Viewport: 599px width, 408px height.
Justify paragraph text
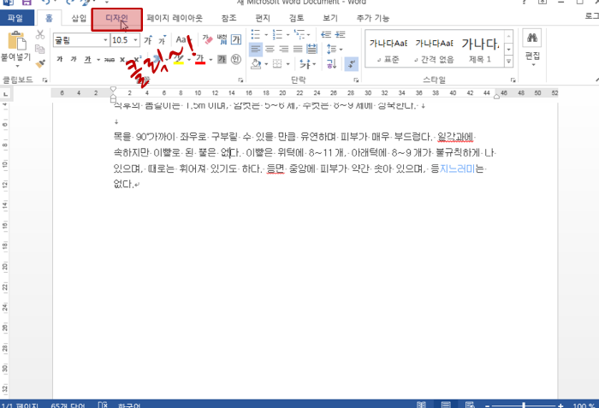(x=298, y=49)
